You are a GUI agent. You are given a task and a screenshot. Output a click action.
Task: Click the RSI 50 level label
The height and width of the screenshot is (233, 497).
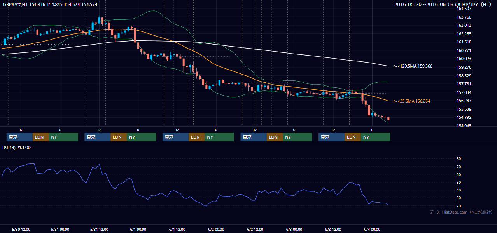tap(458, 182)
